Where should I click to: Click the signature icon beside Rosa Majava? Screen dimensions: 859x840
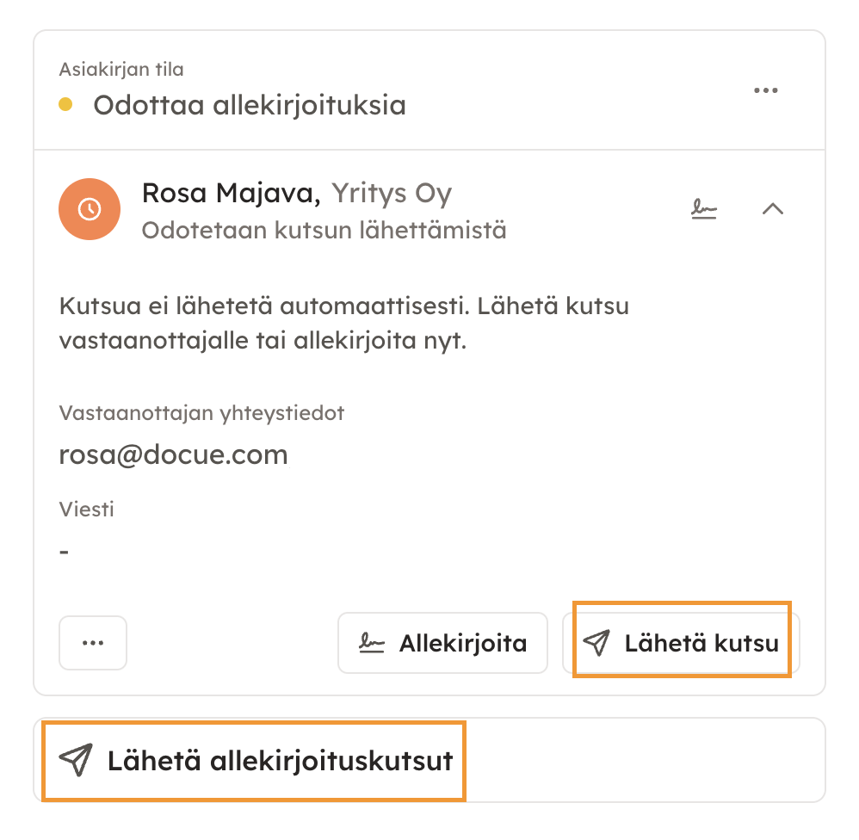[706, 208]
